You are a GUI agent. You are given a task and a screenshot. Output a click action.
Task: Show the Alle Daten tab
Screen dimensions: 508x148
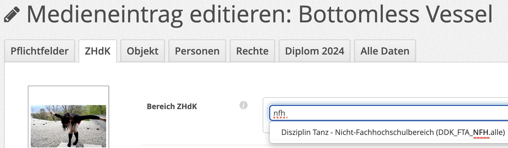tap(385, 51)
